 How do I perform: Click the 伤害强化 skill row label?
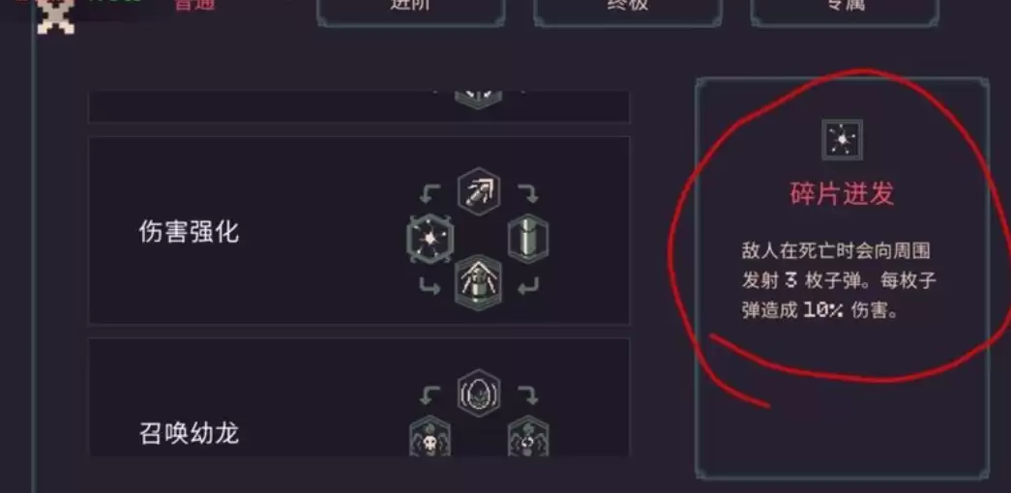tap(189, 231)
